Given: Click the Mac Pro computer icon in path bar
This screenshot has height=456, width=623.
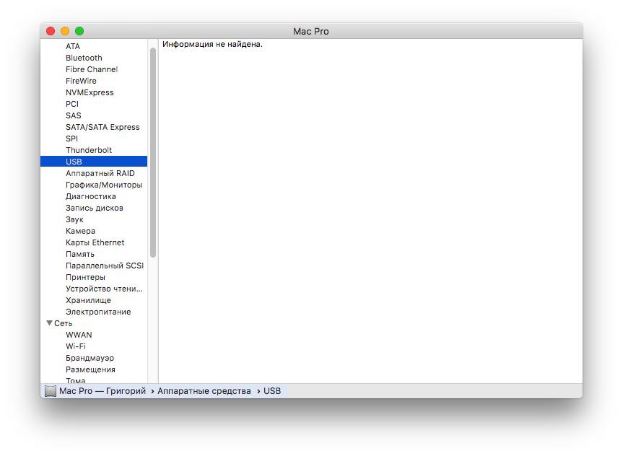Looking at the screenshot, I should point(51,391).
